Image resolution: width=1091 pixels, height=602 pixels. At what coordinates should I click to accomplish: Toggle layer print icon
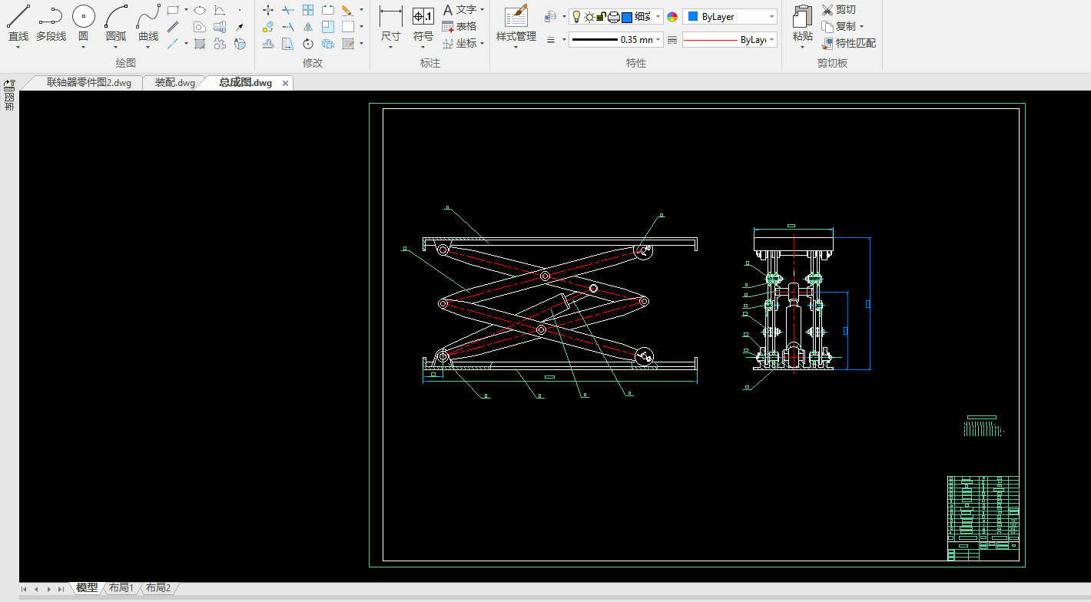[614, 17]
